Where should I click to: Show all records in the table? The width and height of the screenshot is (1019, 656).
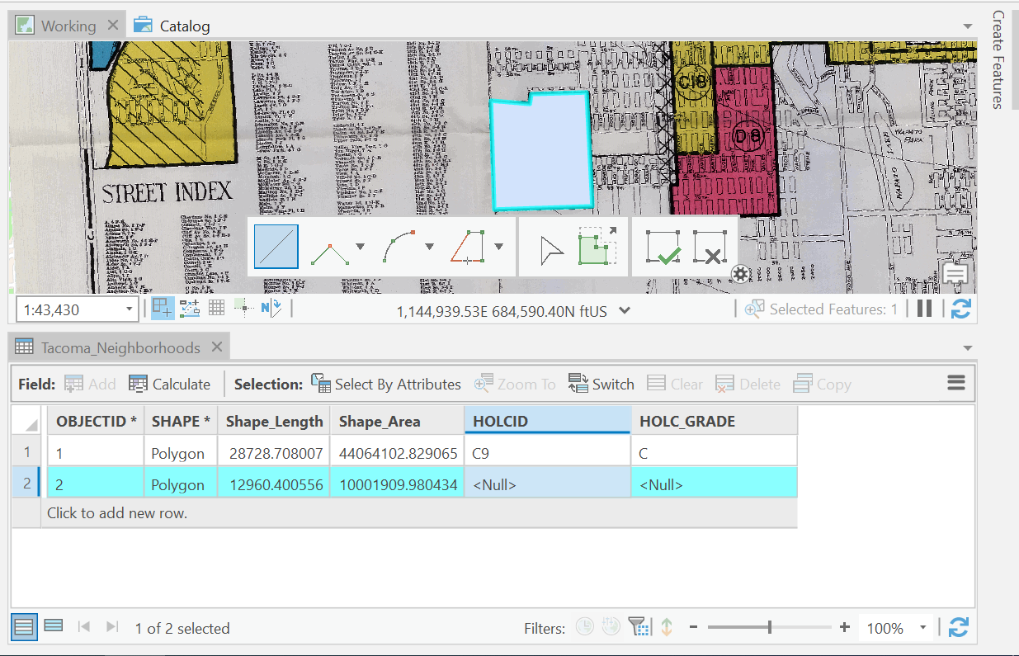[x=24, y=628]
